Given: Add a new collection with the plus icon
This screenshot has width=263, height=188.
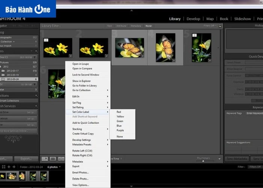Looking at the screenshot, I should [36, 96].
